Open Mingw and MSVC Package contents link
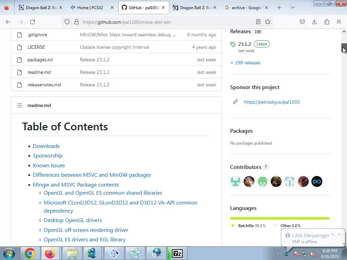347x260 pixels. point(76,185)
